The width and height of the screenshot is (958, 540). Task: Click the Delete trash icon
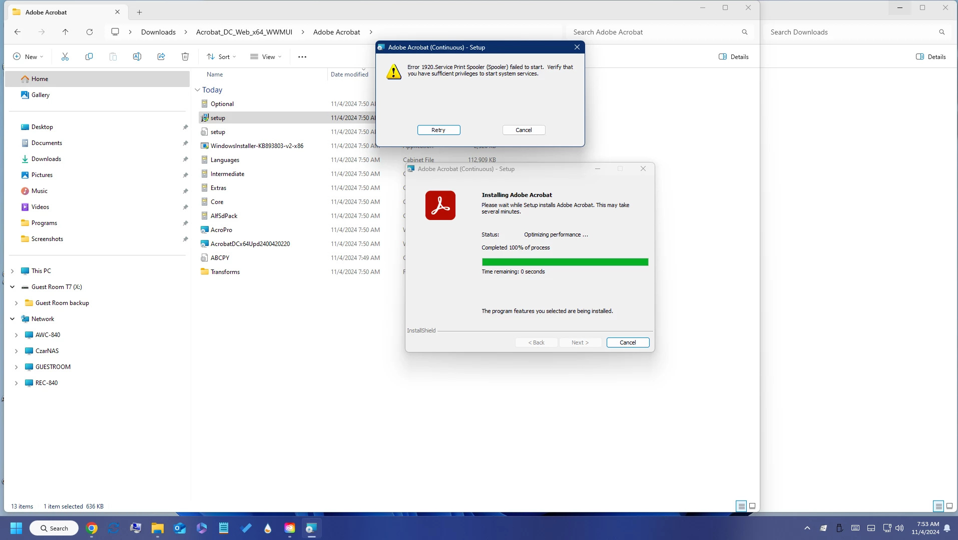(185, 56)
